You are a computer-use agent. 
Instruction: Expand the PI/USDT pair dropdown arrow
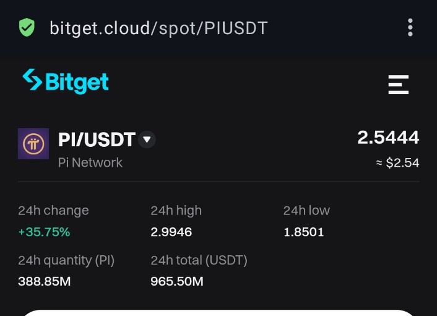[147, 139]
